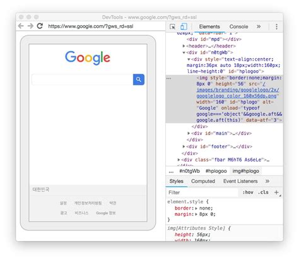Expand the border shorthand triangle
Viewport: 299px width, 260px height.
[x=196, y=208]
